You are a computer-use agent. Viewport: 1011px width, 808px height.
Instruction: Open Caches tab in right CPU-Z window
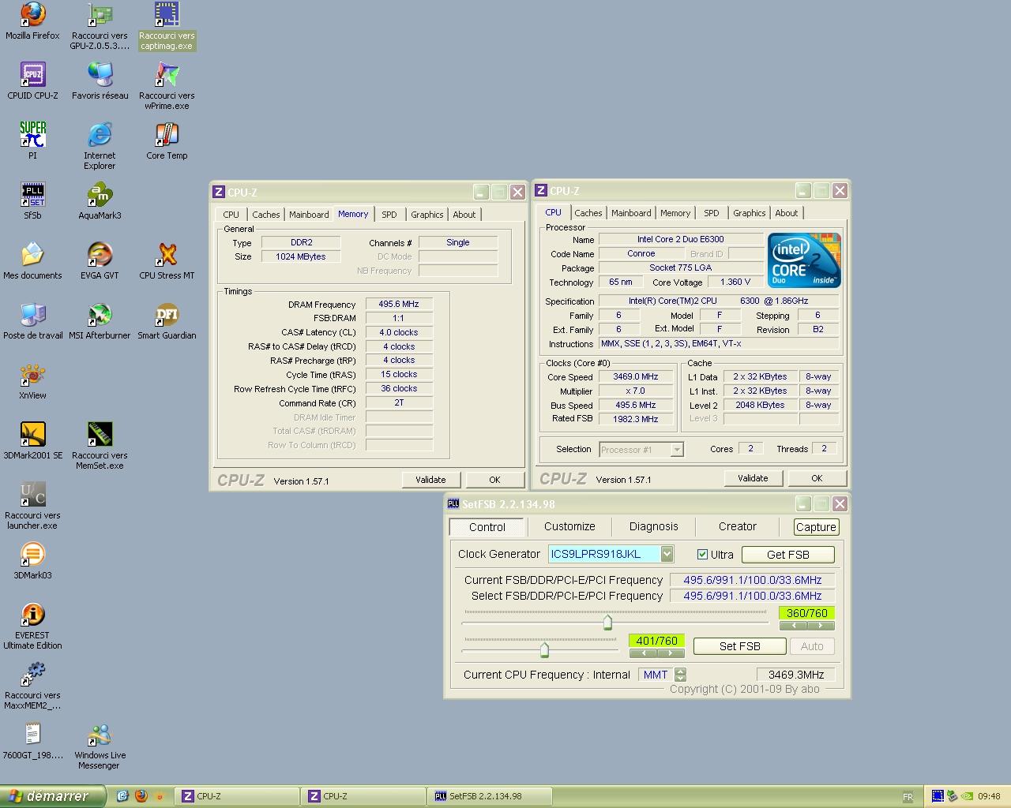click(x=588, y=213)
